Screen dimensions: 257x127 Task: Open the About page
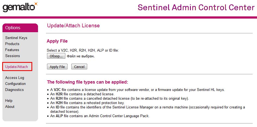point(10,107)
